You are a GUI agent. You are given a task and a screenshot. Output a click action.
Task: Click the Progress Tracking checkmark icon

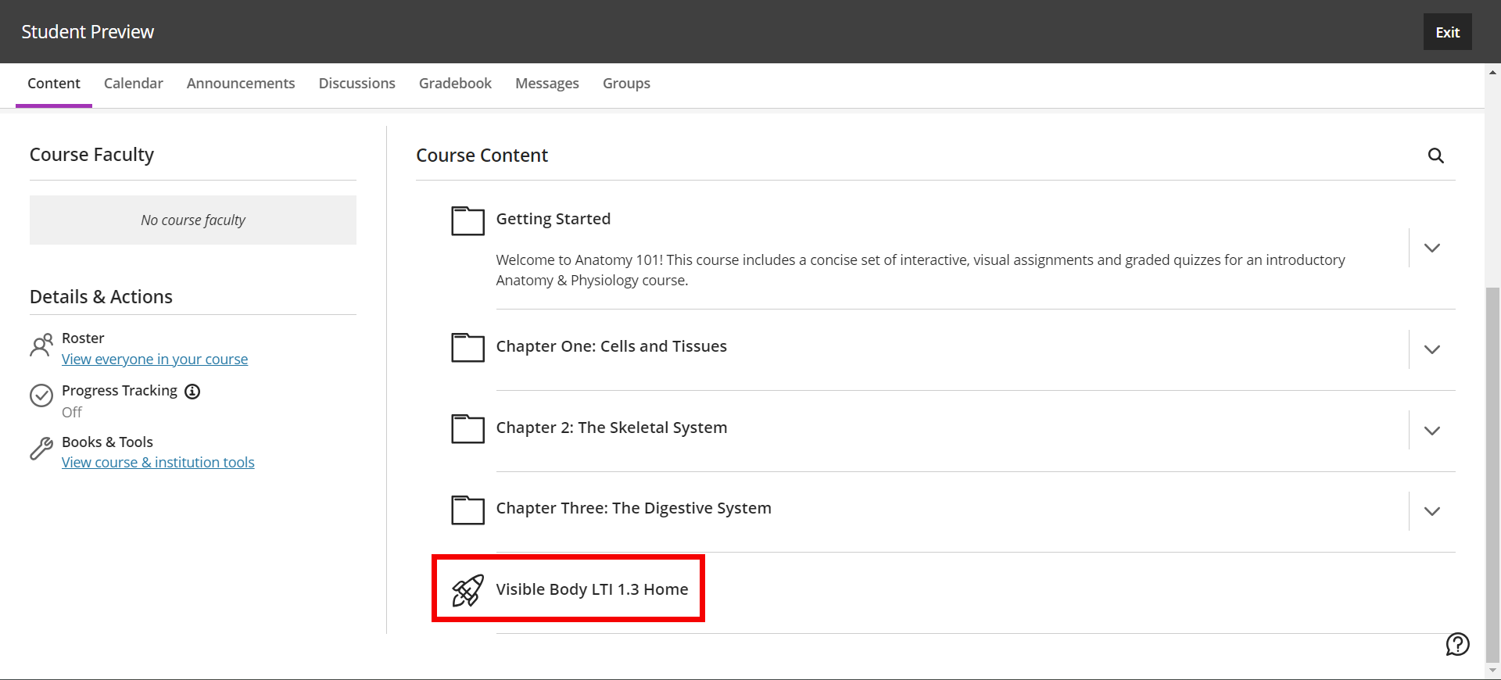(41, 396)
